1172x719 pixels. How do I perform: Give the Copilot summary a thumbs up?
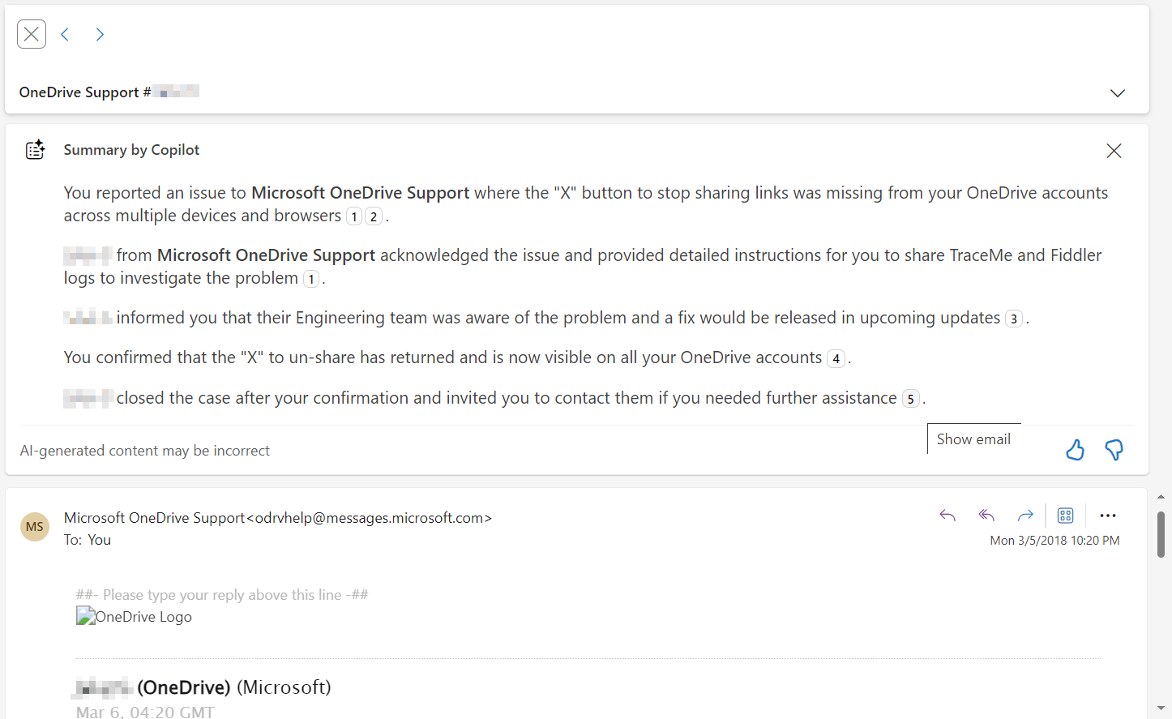coord(1075,450)
